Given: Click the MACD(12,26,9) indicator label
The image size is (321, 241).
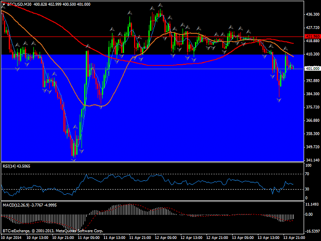Looking at the screenshot, I should click(30, 205).
